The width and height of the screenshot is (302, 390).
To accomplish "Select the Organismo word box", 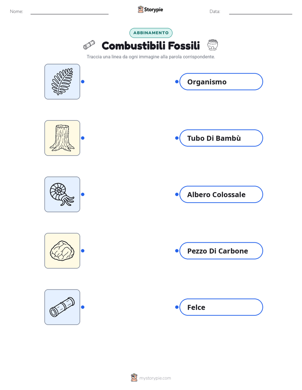I will click(x=221, y=81).
